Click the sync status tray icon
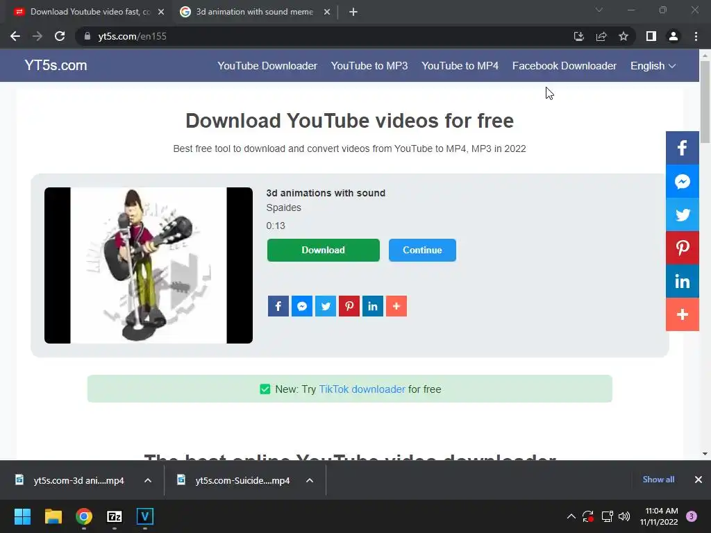 click(x=587, y=516)
